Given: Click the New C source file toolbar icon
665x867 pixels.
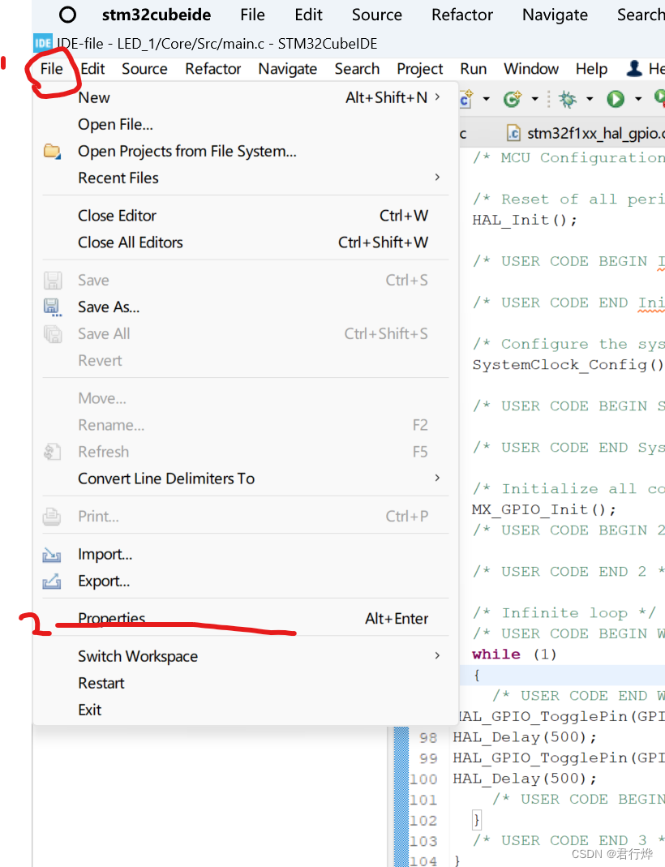Looking at the screenshot, I should tap(466, 99).
